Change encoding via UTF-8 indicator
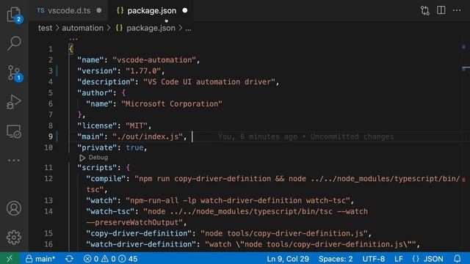Screen dimensions: 470x264 pyautogui.click(x=374, y=259)
